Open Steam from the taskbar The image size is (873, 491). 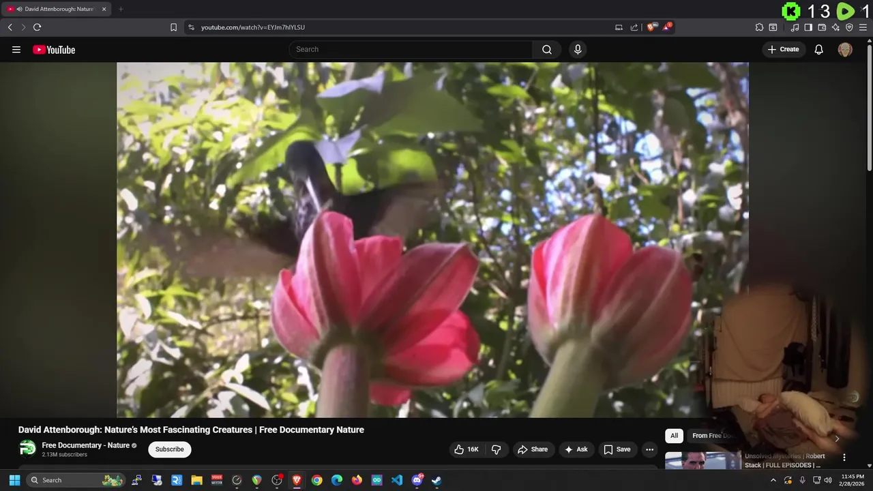pos(437,480)
